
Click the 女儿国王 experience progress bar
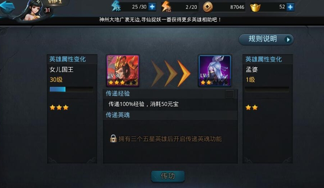click(x=71, y=89)
